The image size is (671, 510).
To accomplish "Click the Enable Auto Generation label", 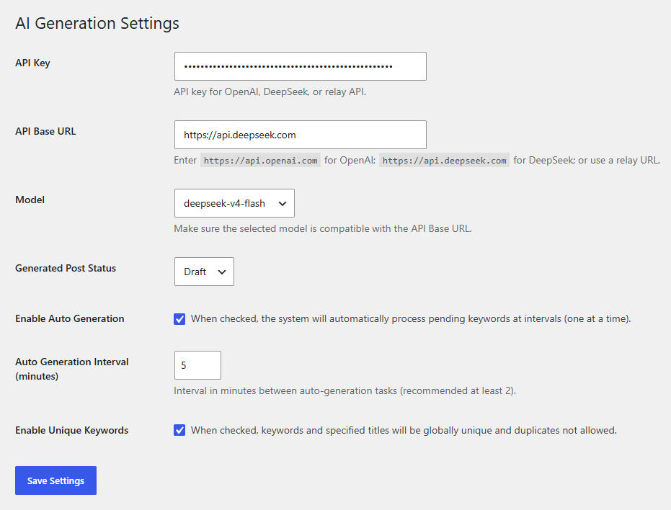I will pos(70,318).
